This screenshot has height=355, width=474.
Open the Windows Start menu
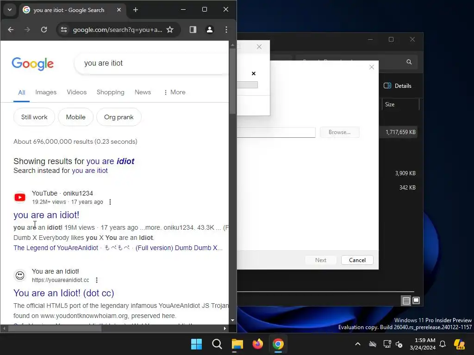coord(196,344)
